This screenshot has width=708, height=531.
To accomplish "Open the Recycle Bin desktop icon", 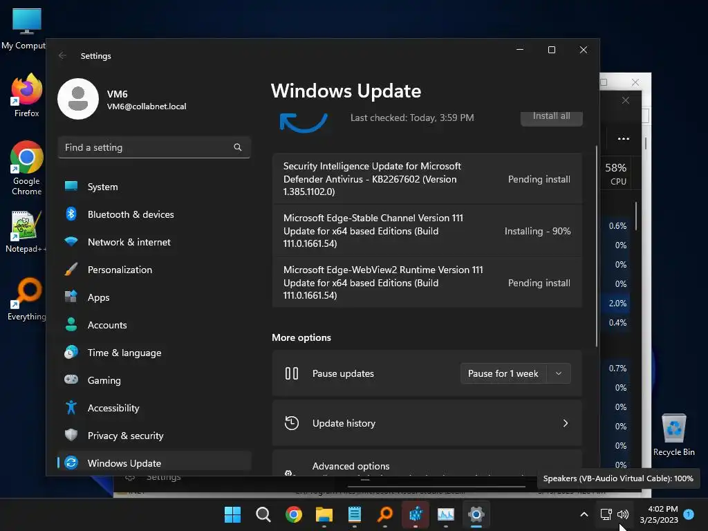I will pos(673,435).
